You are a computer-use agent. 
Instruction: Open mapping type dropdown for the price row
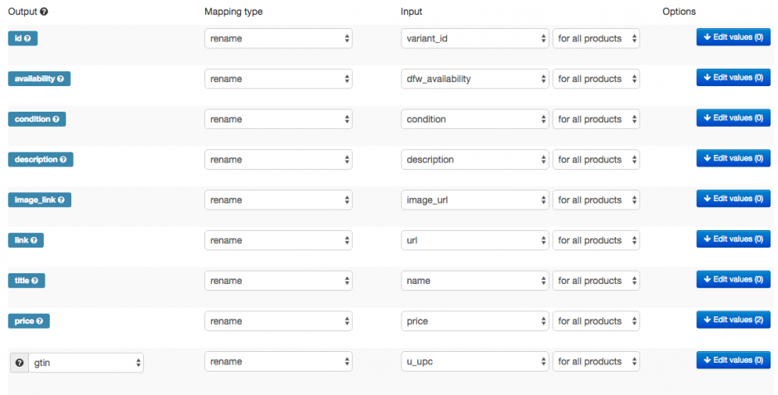pos(278,321)
